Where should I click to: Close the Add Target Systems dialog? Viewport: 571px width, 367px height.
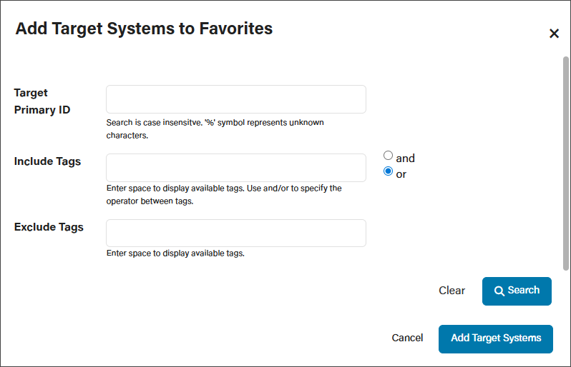[554, 34]
